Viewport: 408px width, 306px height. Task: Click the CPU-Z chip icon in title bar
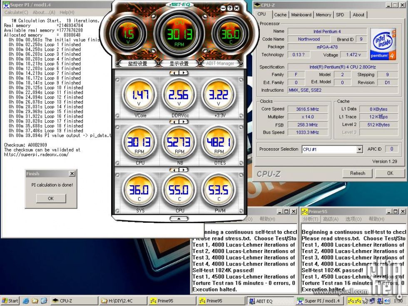257,5
